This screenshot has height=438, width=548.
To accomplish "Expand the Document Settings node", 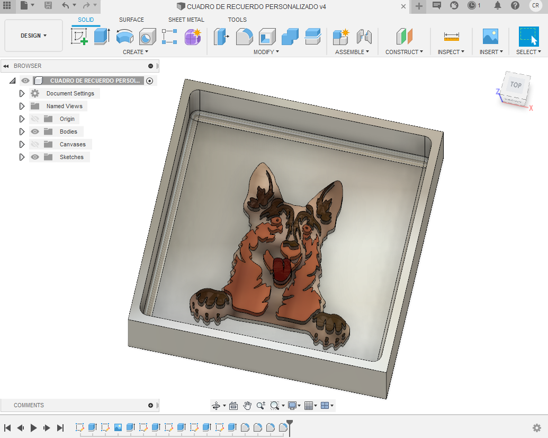I will coord(22,93).
